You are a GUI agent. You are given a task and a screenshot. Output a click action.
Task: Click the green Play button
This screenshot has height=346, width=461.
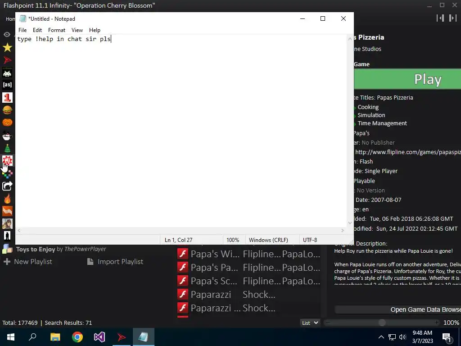(407, 79)
